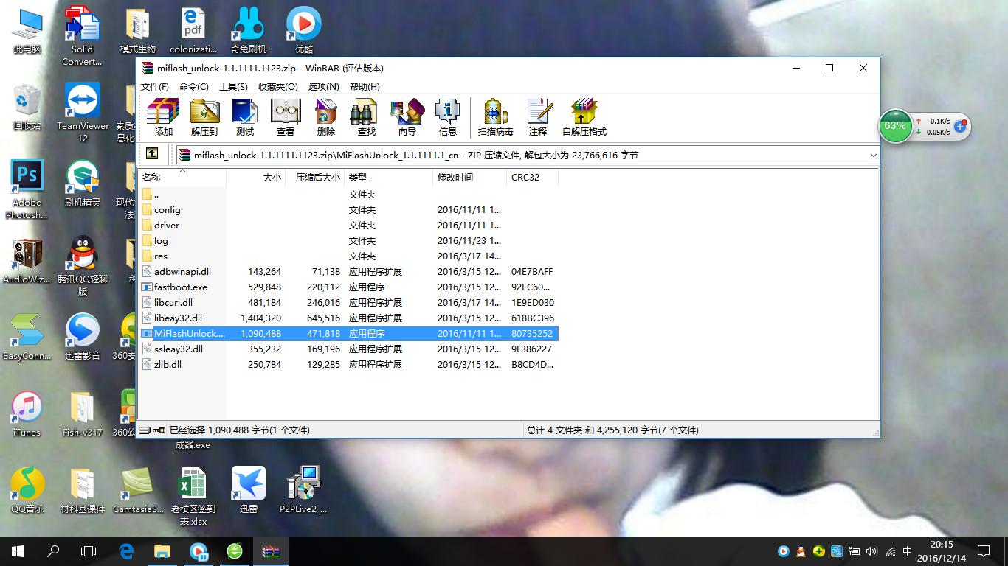
Task: Select the Adobe Photoshop desktop shortcut
Action: coord(27,189)
